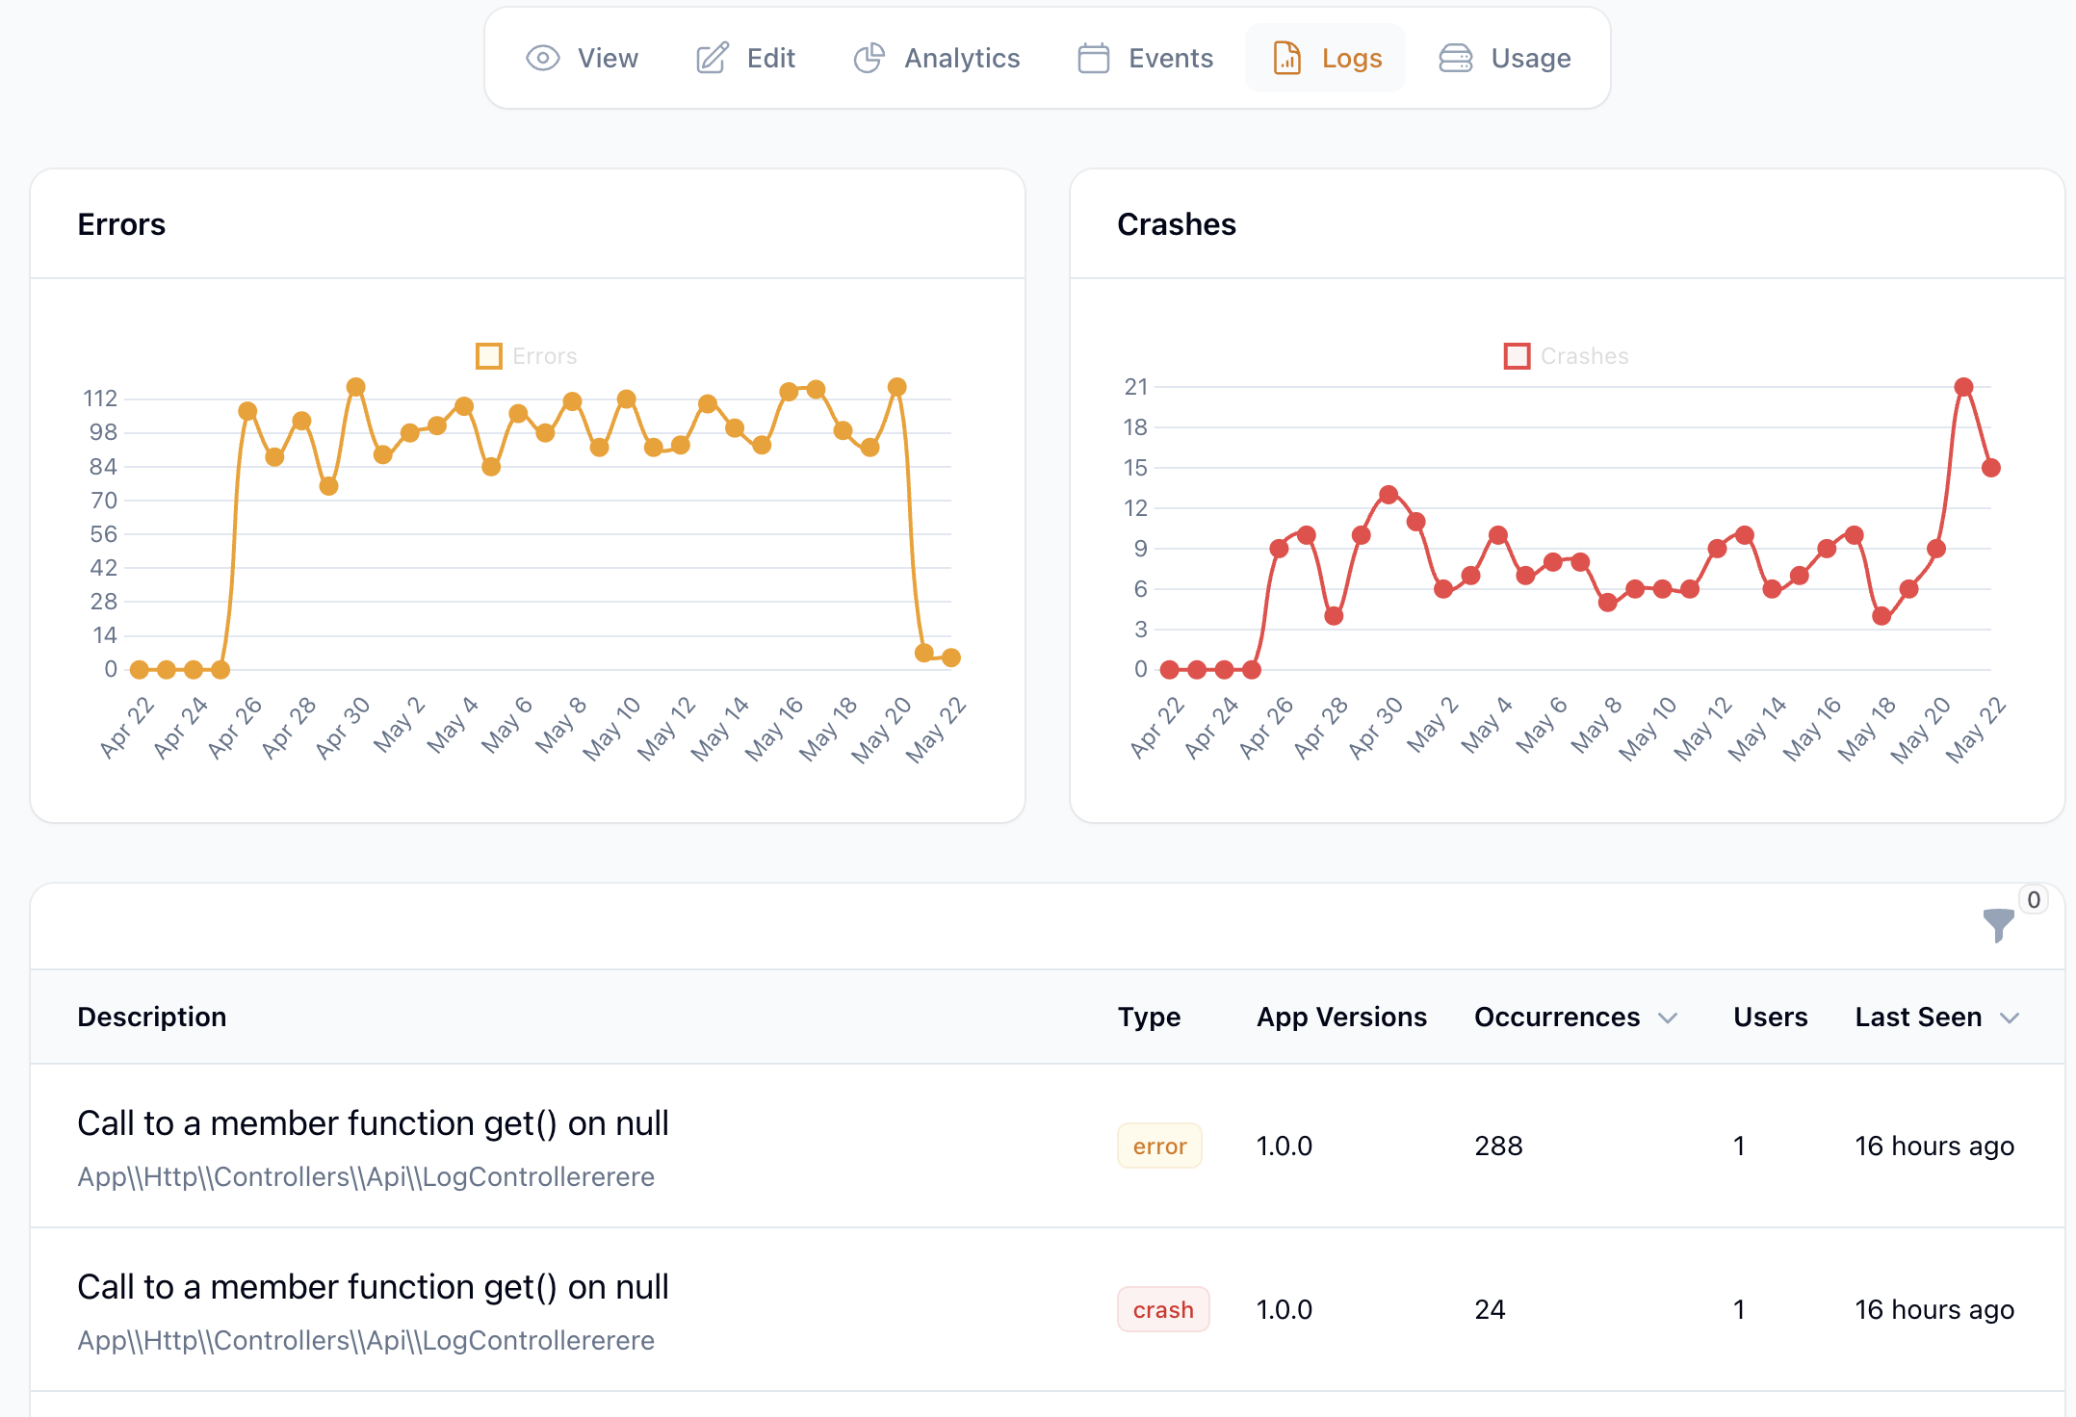
Task: Sort by Occurrences chevron
Action: click(x=1668, y=1018)
